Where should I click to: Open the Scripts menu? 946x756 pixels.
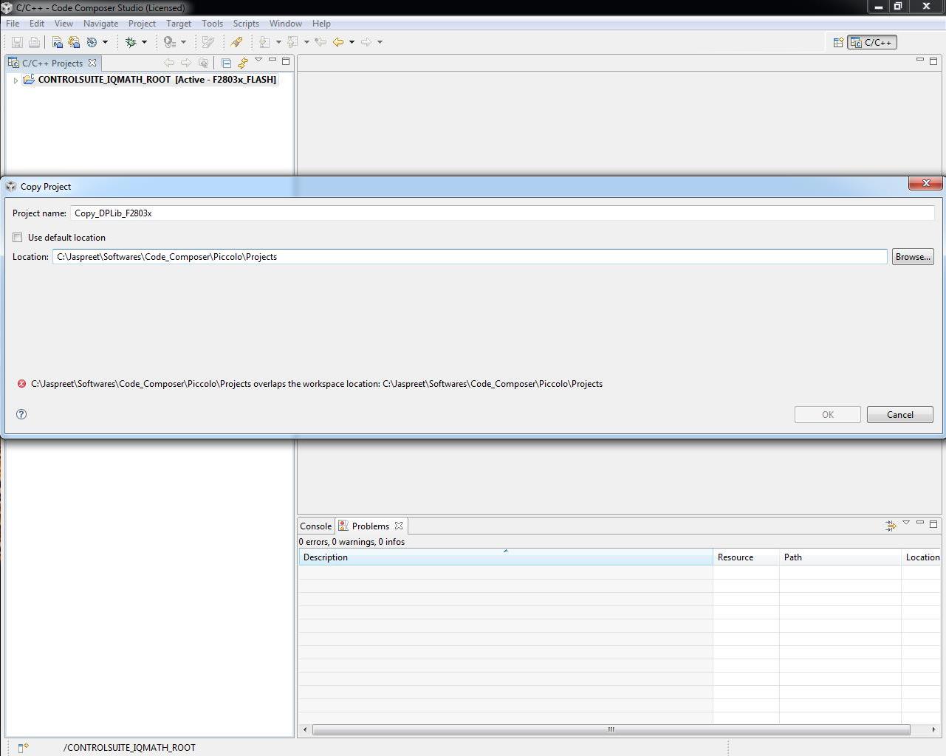(x=246, y=24)
